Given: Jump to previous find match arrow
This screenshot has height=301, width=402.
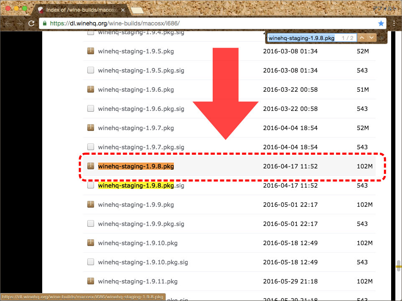Looking at the screenshot, I should pyautogui.click(x=362, y=38).
